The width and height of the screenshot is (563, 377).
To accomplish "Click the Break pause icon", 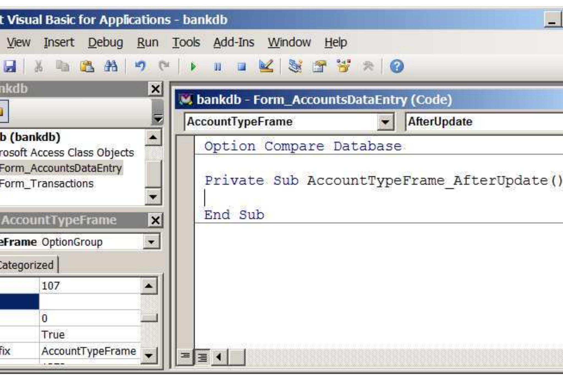I will tap(217, 67).
